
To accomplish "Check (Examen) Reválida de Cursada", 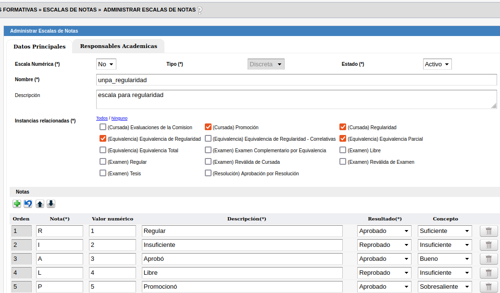I will tap(208, 161).
